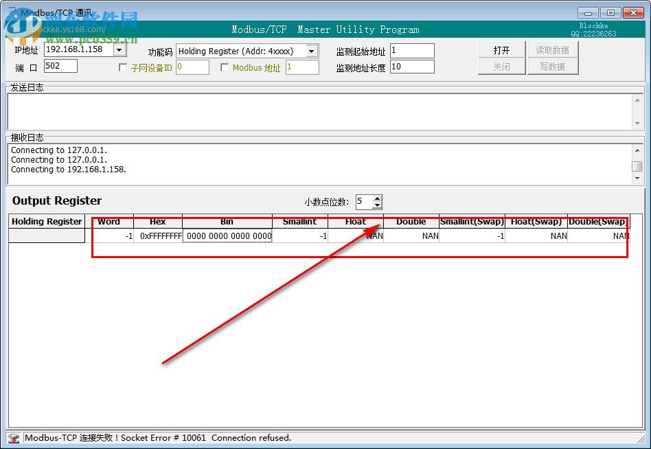Click the 端口 port input field

(60, 66)
